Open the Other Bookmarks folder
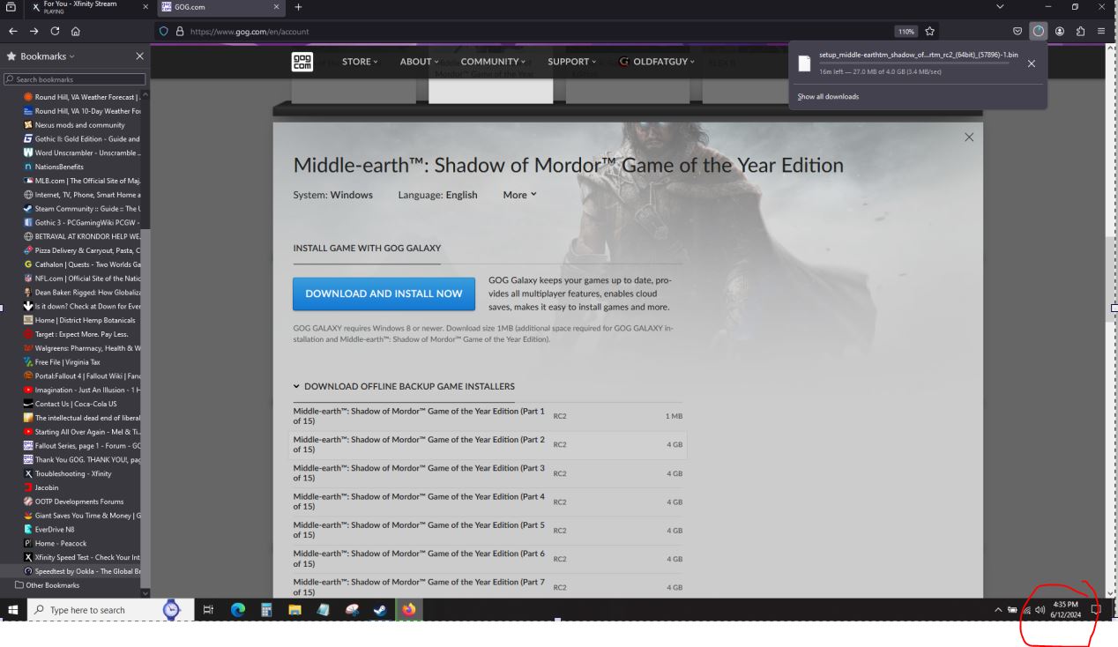Image resolution: width=1118 pixels, height=647 pixels. (x=47, y=584)
